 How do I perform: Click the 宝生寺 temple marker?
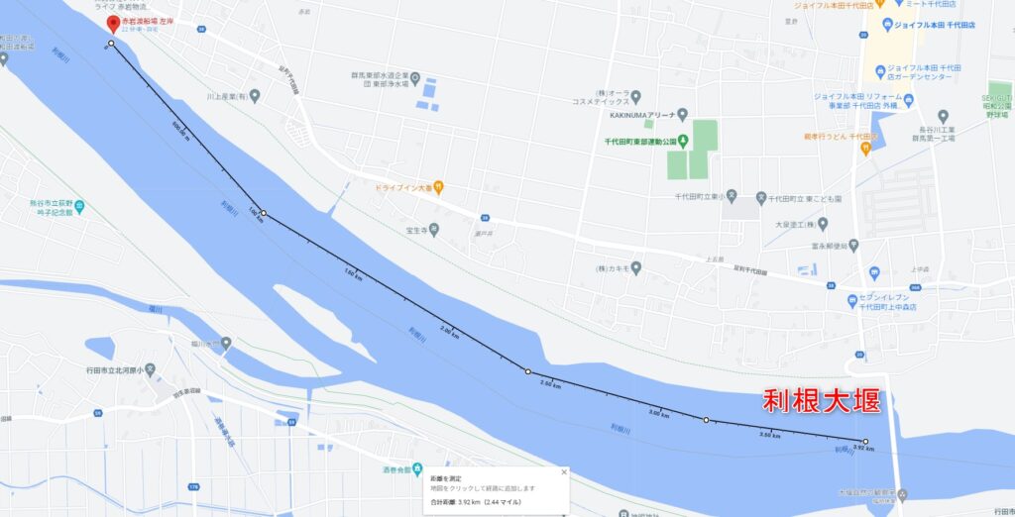433,229
